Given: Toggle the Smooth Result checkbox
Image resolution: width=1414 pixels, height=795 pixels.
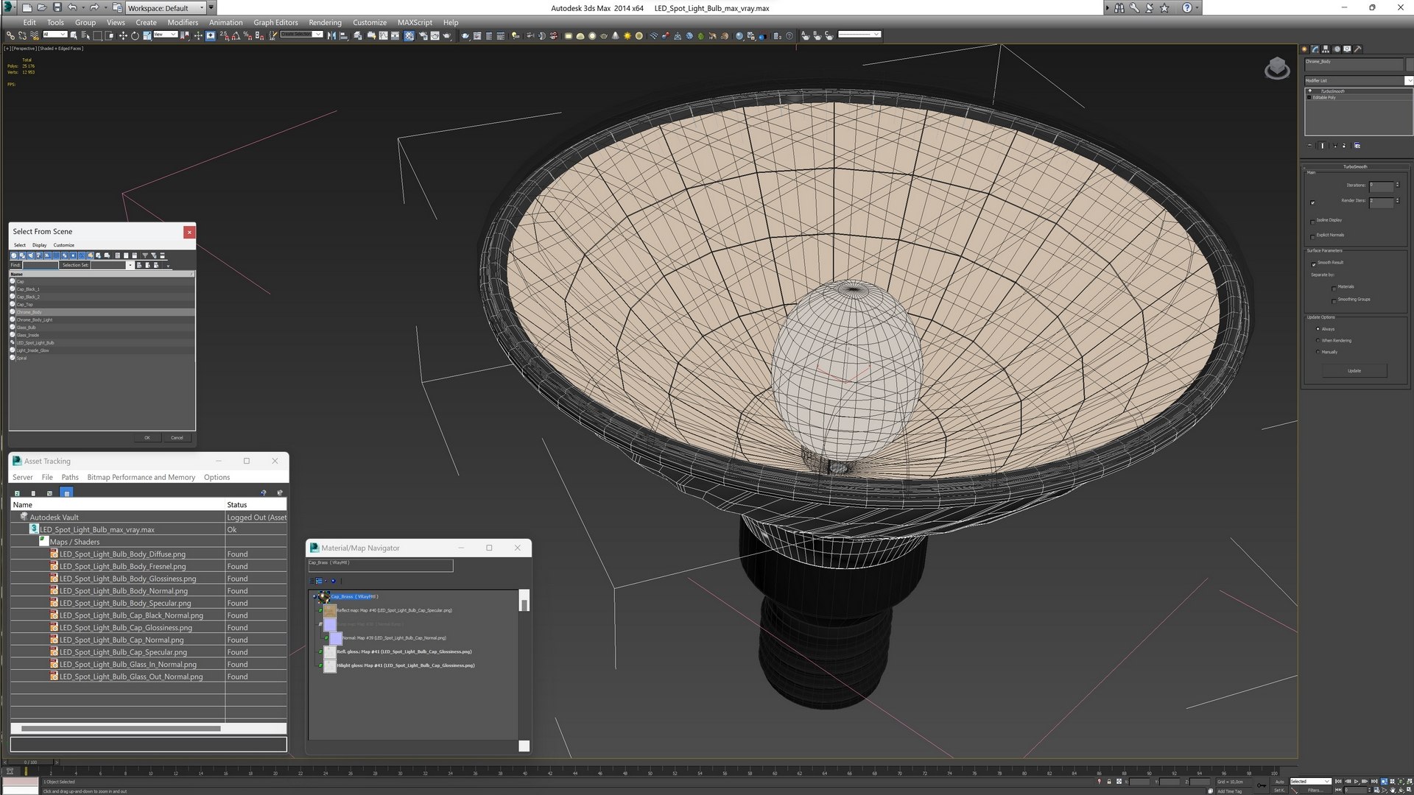Looking at the screenshot, I should coord(1313,264).
